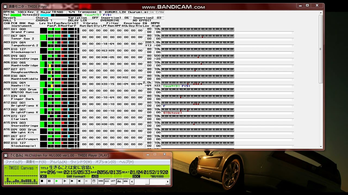
Task: Open the LIST playlist button
Action: click(x=113, y=181)
